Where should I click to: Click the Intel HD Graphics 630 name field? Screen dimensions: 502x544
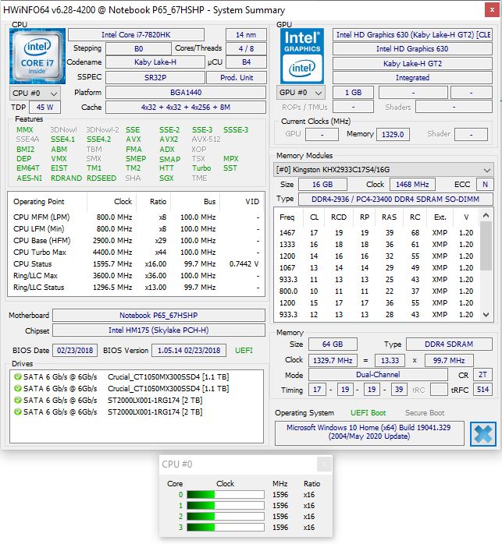pos(412,49)
